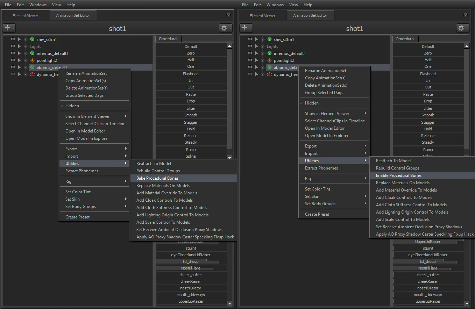
Task: Hide infernus_default1 using eye icon in right panel
Action: tap(250, 53)
